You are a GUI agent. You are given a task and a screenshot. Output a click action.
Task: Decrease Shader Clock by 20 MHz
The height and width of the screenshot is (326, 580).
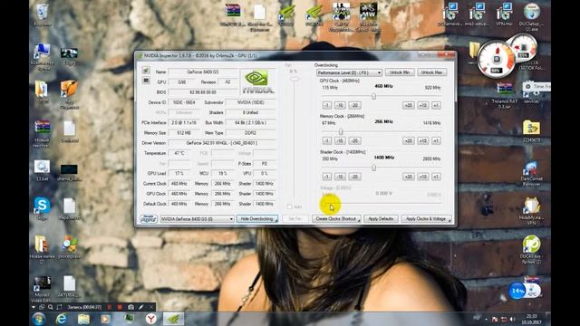(x=354, y=177)
